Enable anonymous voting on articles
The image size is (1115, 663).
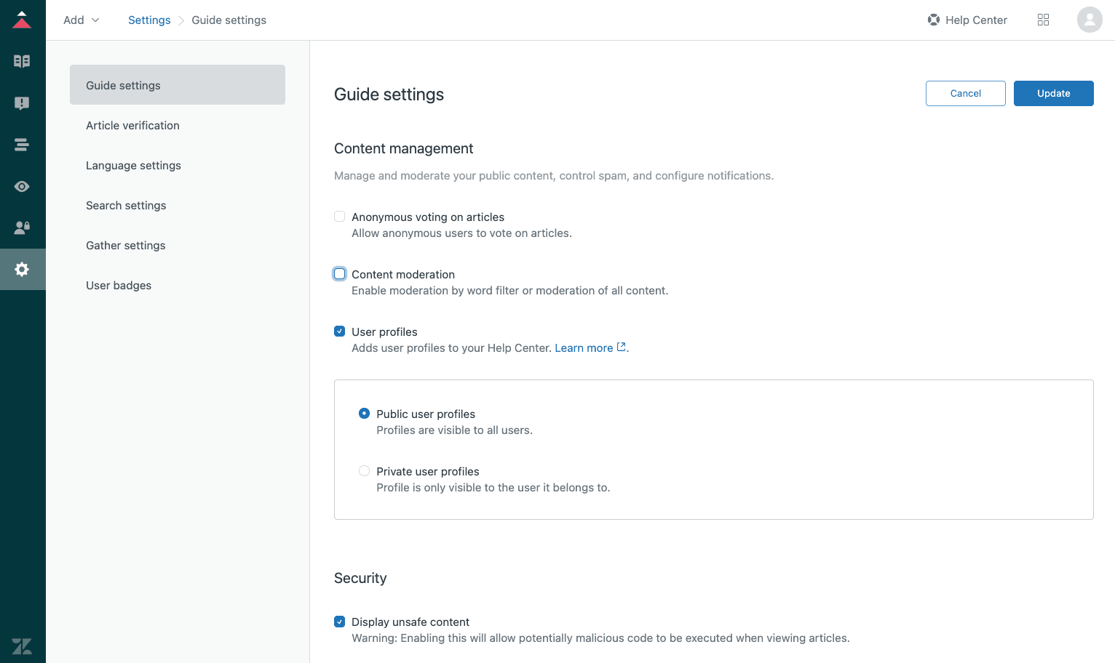pyautogui.click(x=339, y=216)
